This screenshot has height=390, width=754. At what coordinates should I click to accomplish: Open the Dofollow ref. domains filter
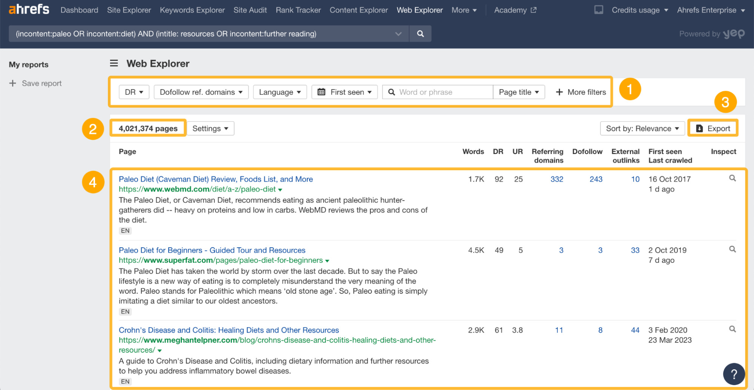pos(201,92)
